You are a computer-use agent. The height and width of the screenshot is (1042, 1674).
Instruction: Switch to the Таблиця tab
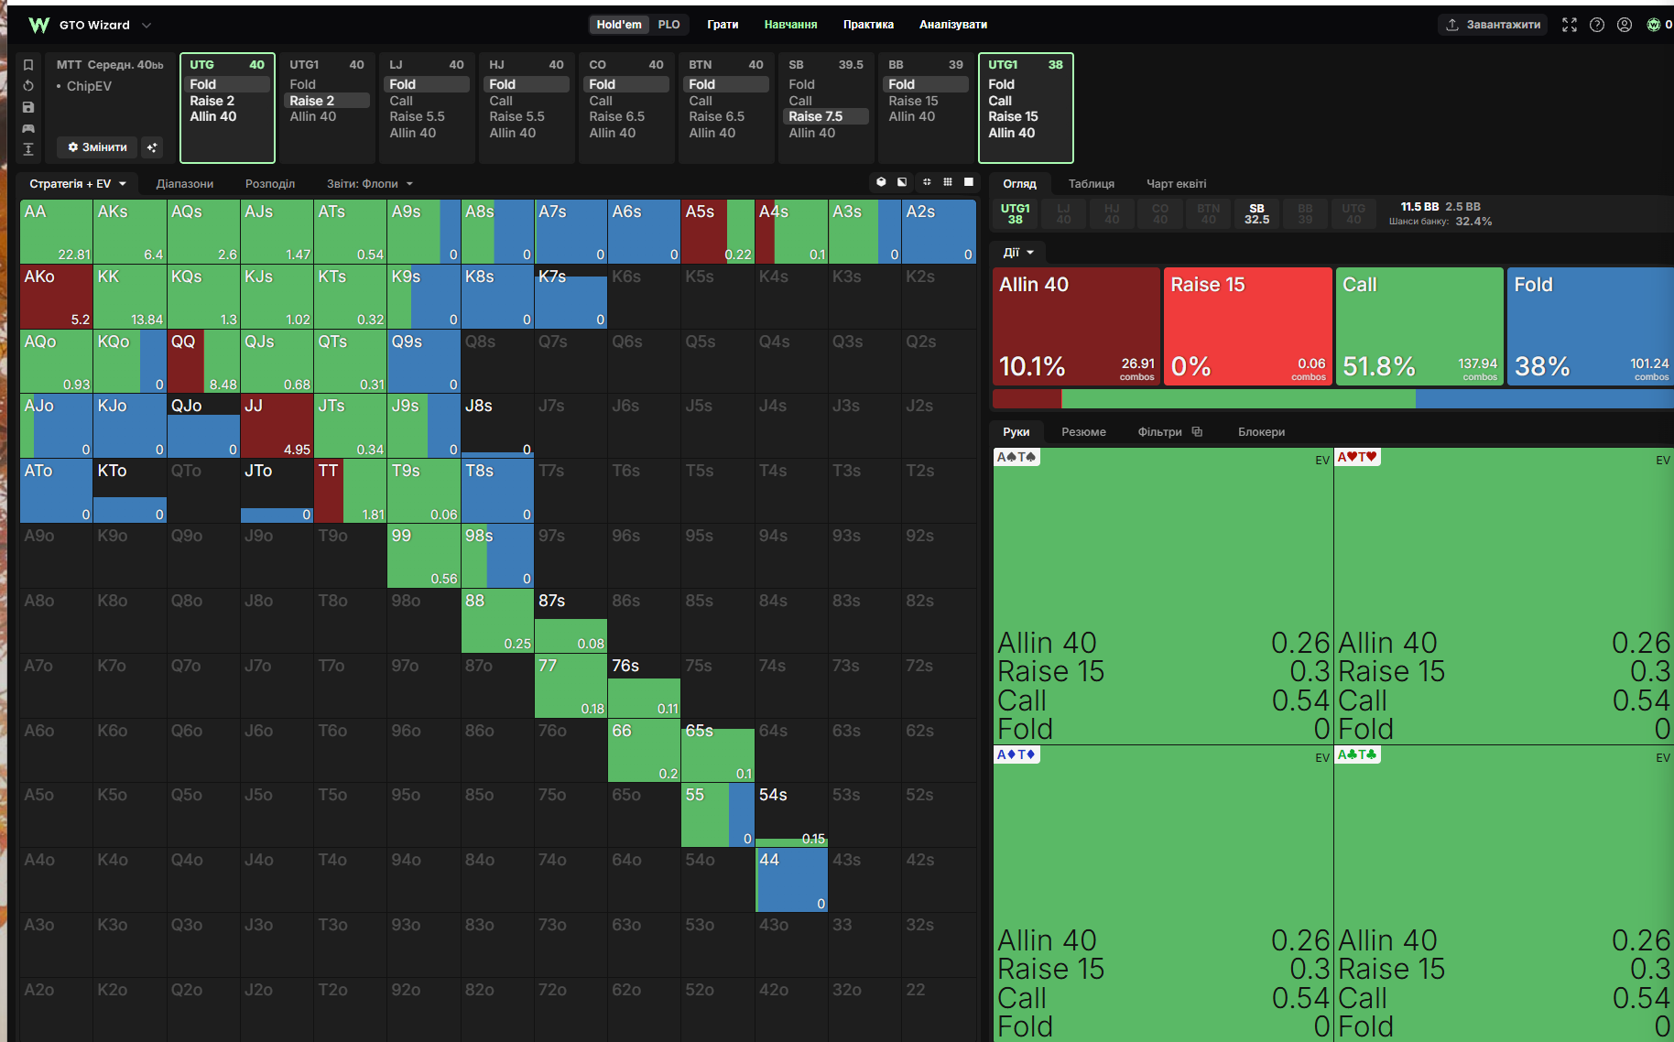coord(1092,184)
